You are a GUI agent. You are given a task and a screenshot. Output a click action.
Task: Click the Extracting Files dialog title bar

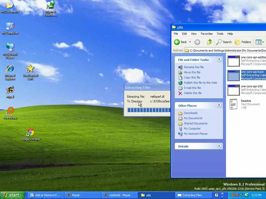point(147,88)
